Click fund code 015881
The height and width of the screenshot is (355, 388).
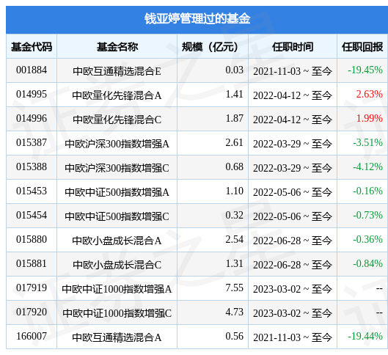click(x=32, y=263)
